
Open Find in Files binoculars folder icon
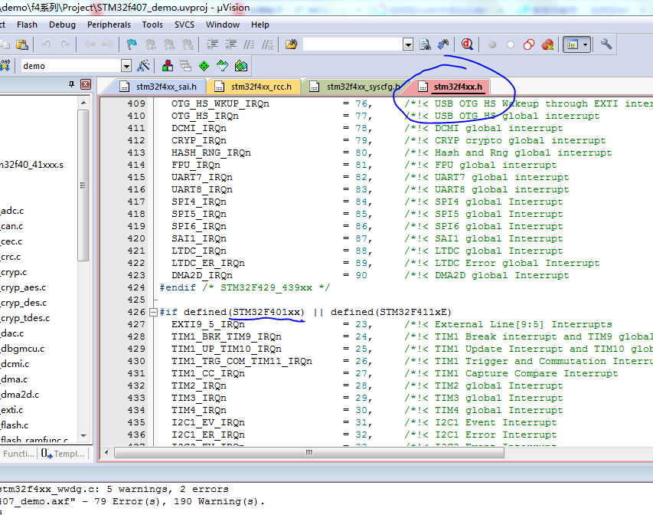292,44
